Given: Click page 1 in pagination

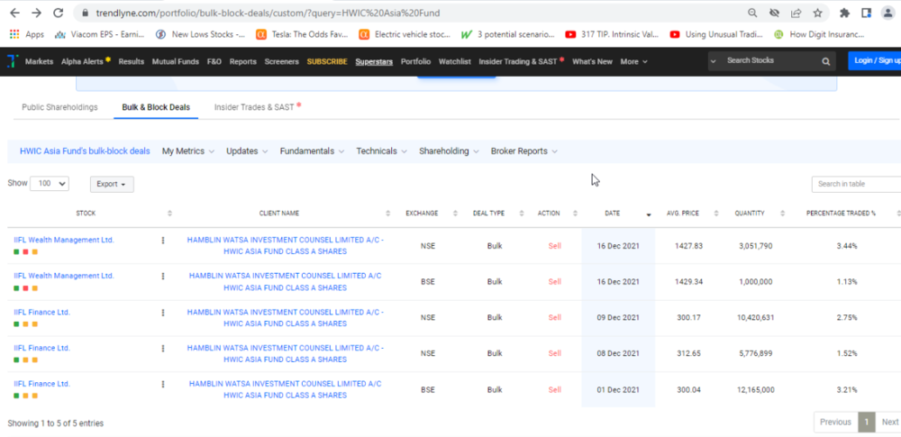Looking at the screenshot, I should click(867, 422).
